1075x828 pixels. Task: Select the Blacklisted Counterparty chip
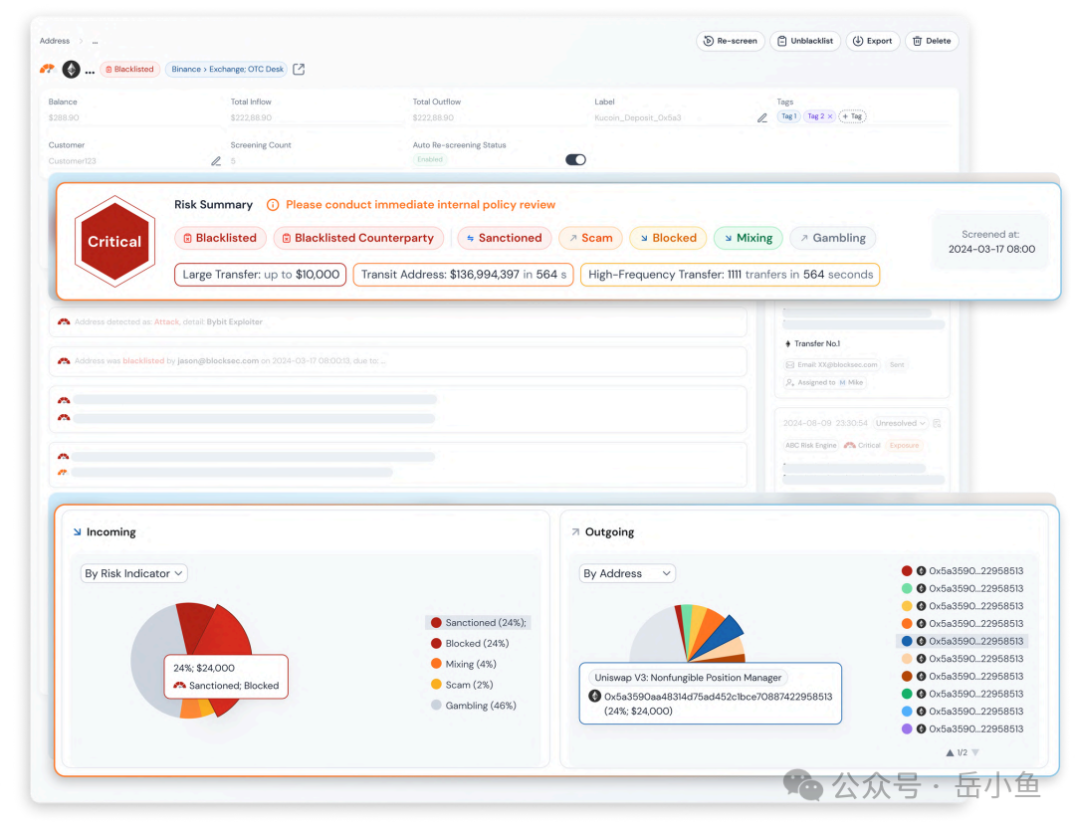pos(358,238)
